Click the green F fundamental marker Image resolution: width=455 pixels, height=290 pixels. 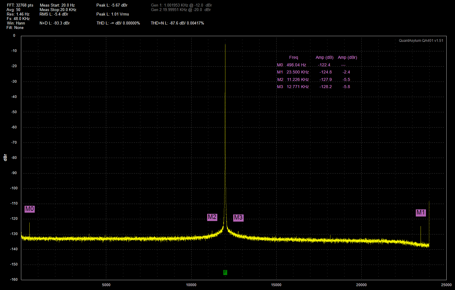pos(225,272)
